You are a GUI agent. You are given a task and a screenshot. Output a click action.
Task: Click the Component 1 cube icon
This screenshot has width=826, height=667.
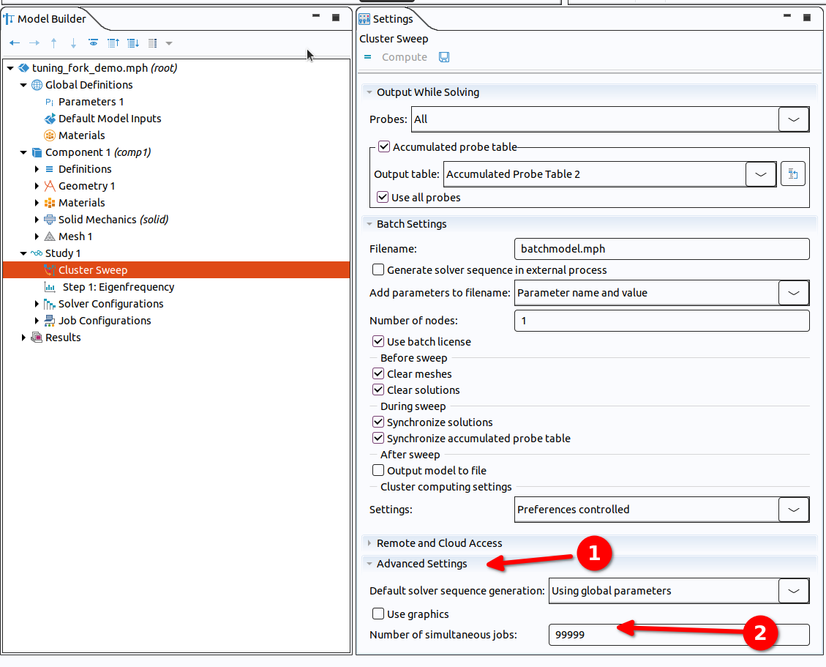(x=37, y=152)
